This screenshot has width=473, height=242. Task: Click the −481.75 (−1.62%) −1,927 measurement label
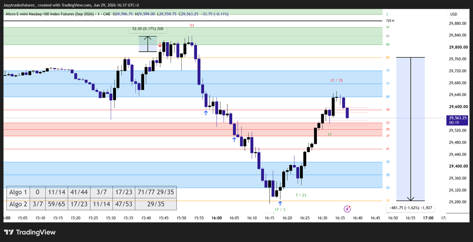pos(411,207)
